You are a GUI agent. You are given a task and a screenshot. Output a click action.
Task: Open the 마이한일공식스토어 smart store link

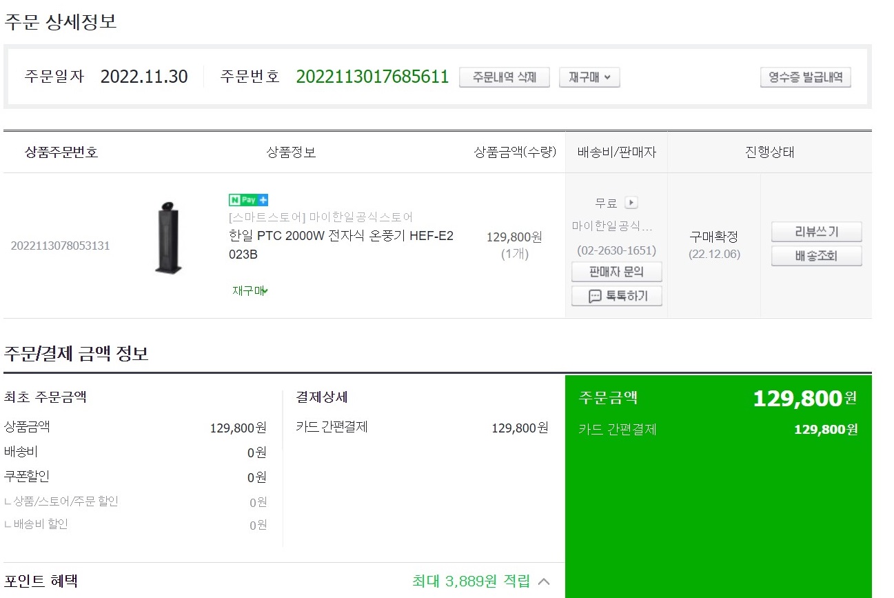tap(321, 217)
